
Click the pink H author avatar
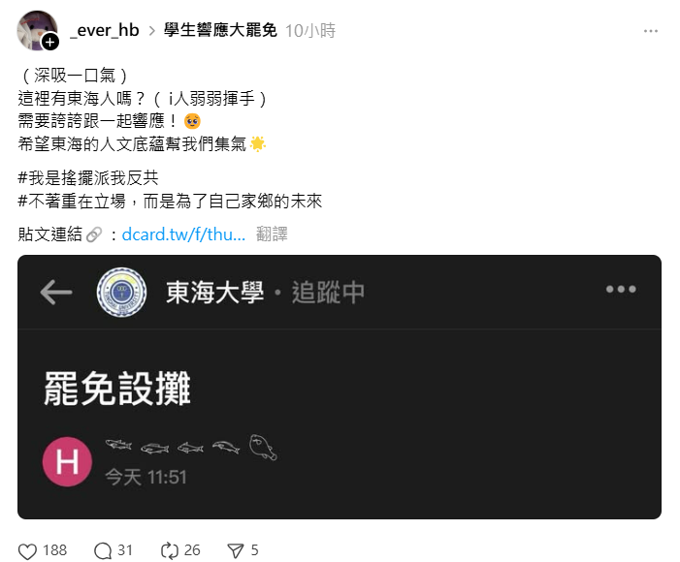click(67, 462)
